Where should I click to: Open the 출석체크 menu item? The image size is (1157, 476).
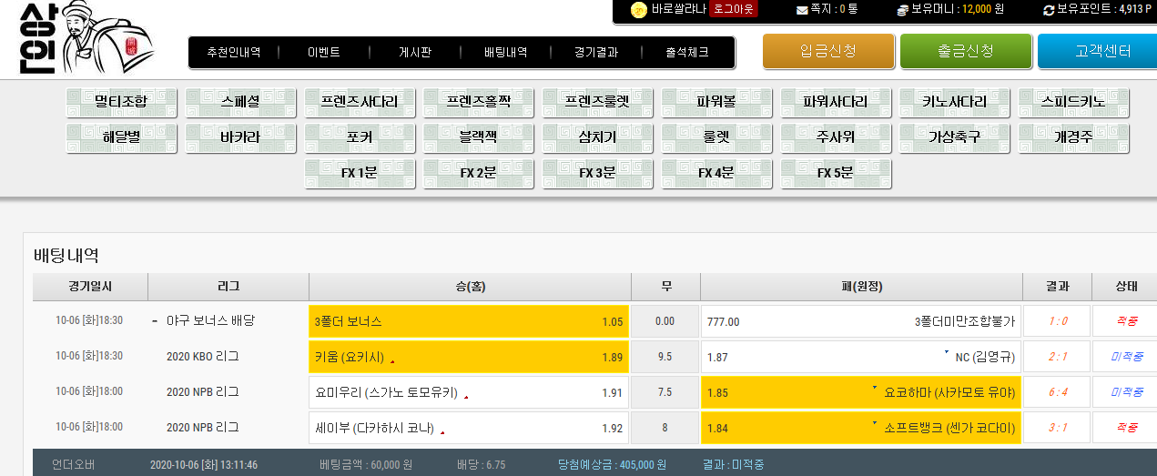pyautogui.click(x=687, y=53)
